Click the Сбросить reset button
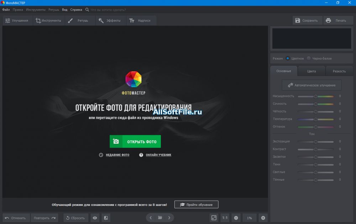This screenshot has width=356, height=224. [x=75, y=218]
